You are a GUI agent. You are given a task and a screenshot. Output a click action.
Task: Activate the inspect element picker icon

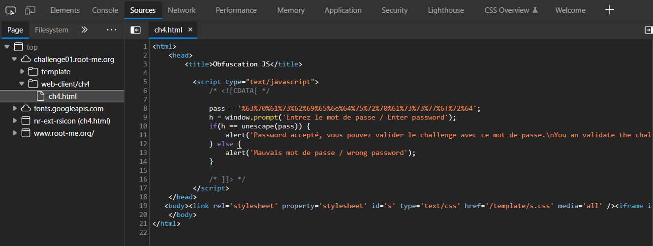(x=11, y=10)
